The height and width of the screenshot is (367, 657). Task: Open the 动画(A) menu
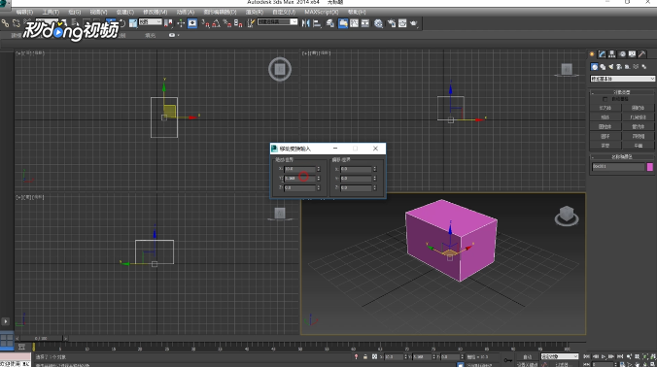[x=186, y=12]
